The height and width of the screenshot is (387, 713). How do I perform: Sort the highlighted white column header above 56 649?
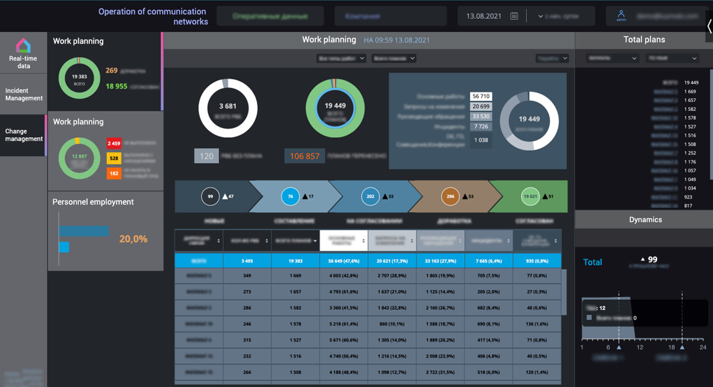point(363,241)
